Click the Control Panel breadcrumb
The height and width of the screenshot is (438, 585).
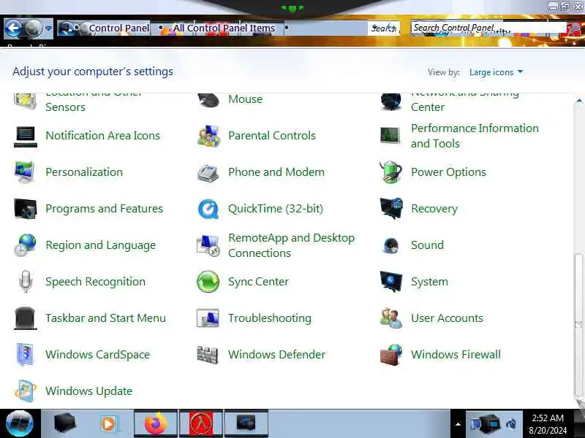[118, 28]
